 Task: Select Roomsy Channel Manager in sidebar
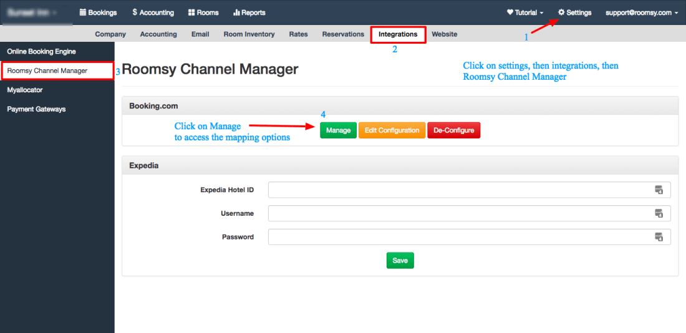click(57, 70)
